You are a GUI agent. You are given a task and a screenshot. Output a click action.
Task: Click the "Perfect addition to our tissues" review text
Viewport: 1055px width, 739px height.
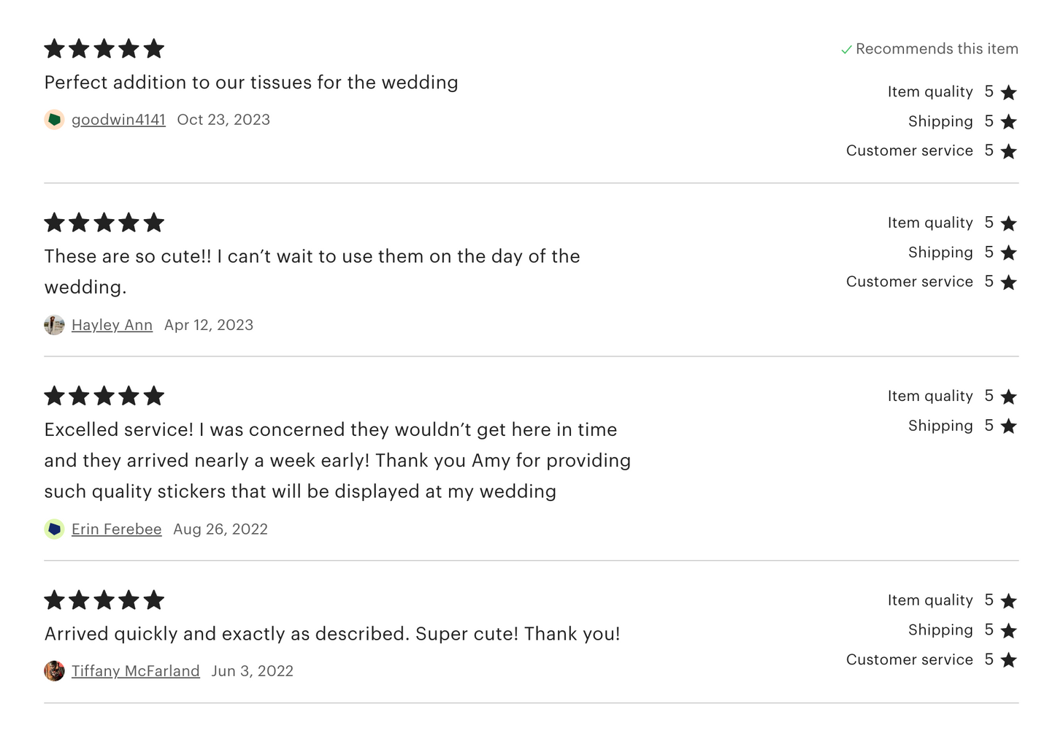click(251, 83)
